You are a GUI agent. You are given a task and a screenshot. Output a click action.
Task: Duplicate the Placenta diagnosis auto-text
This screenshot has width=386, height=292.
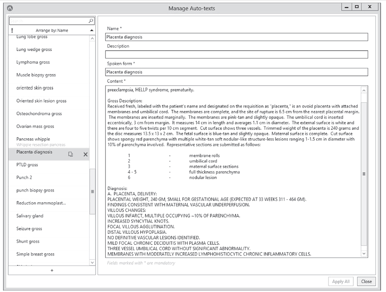(x=71, y=154)
